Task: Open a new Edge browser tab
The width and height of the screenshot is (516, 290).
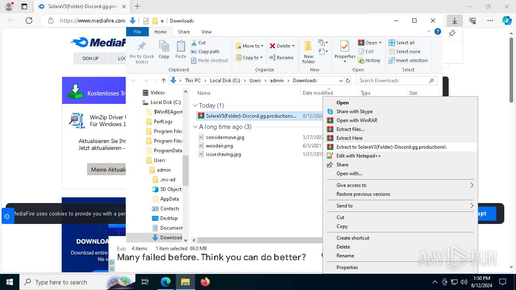Action: tap(137, 6)
